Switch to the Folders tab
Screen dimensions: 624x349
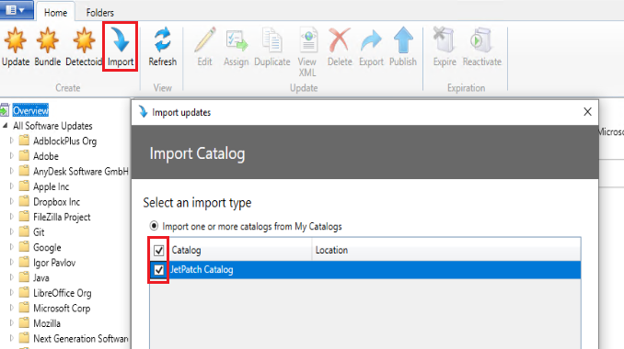100,13
